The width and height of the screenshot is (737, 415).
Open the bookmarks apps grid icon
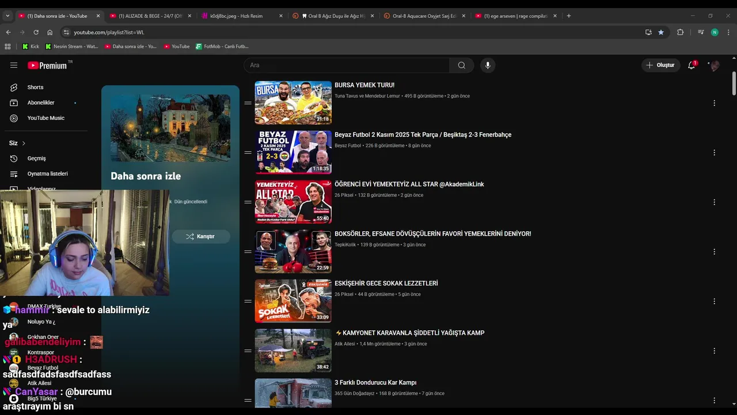click(x=7, y=46)
